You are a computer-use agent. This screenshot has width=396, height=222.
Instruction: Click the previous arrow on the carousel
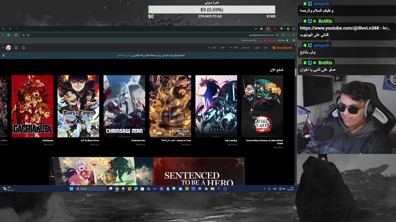pyautogui.click(x=5, y=106)
